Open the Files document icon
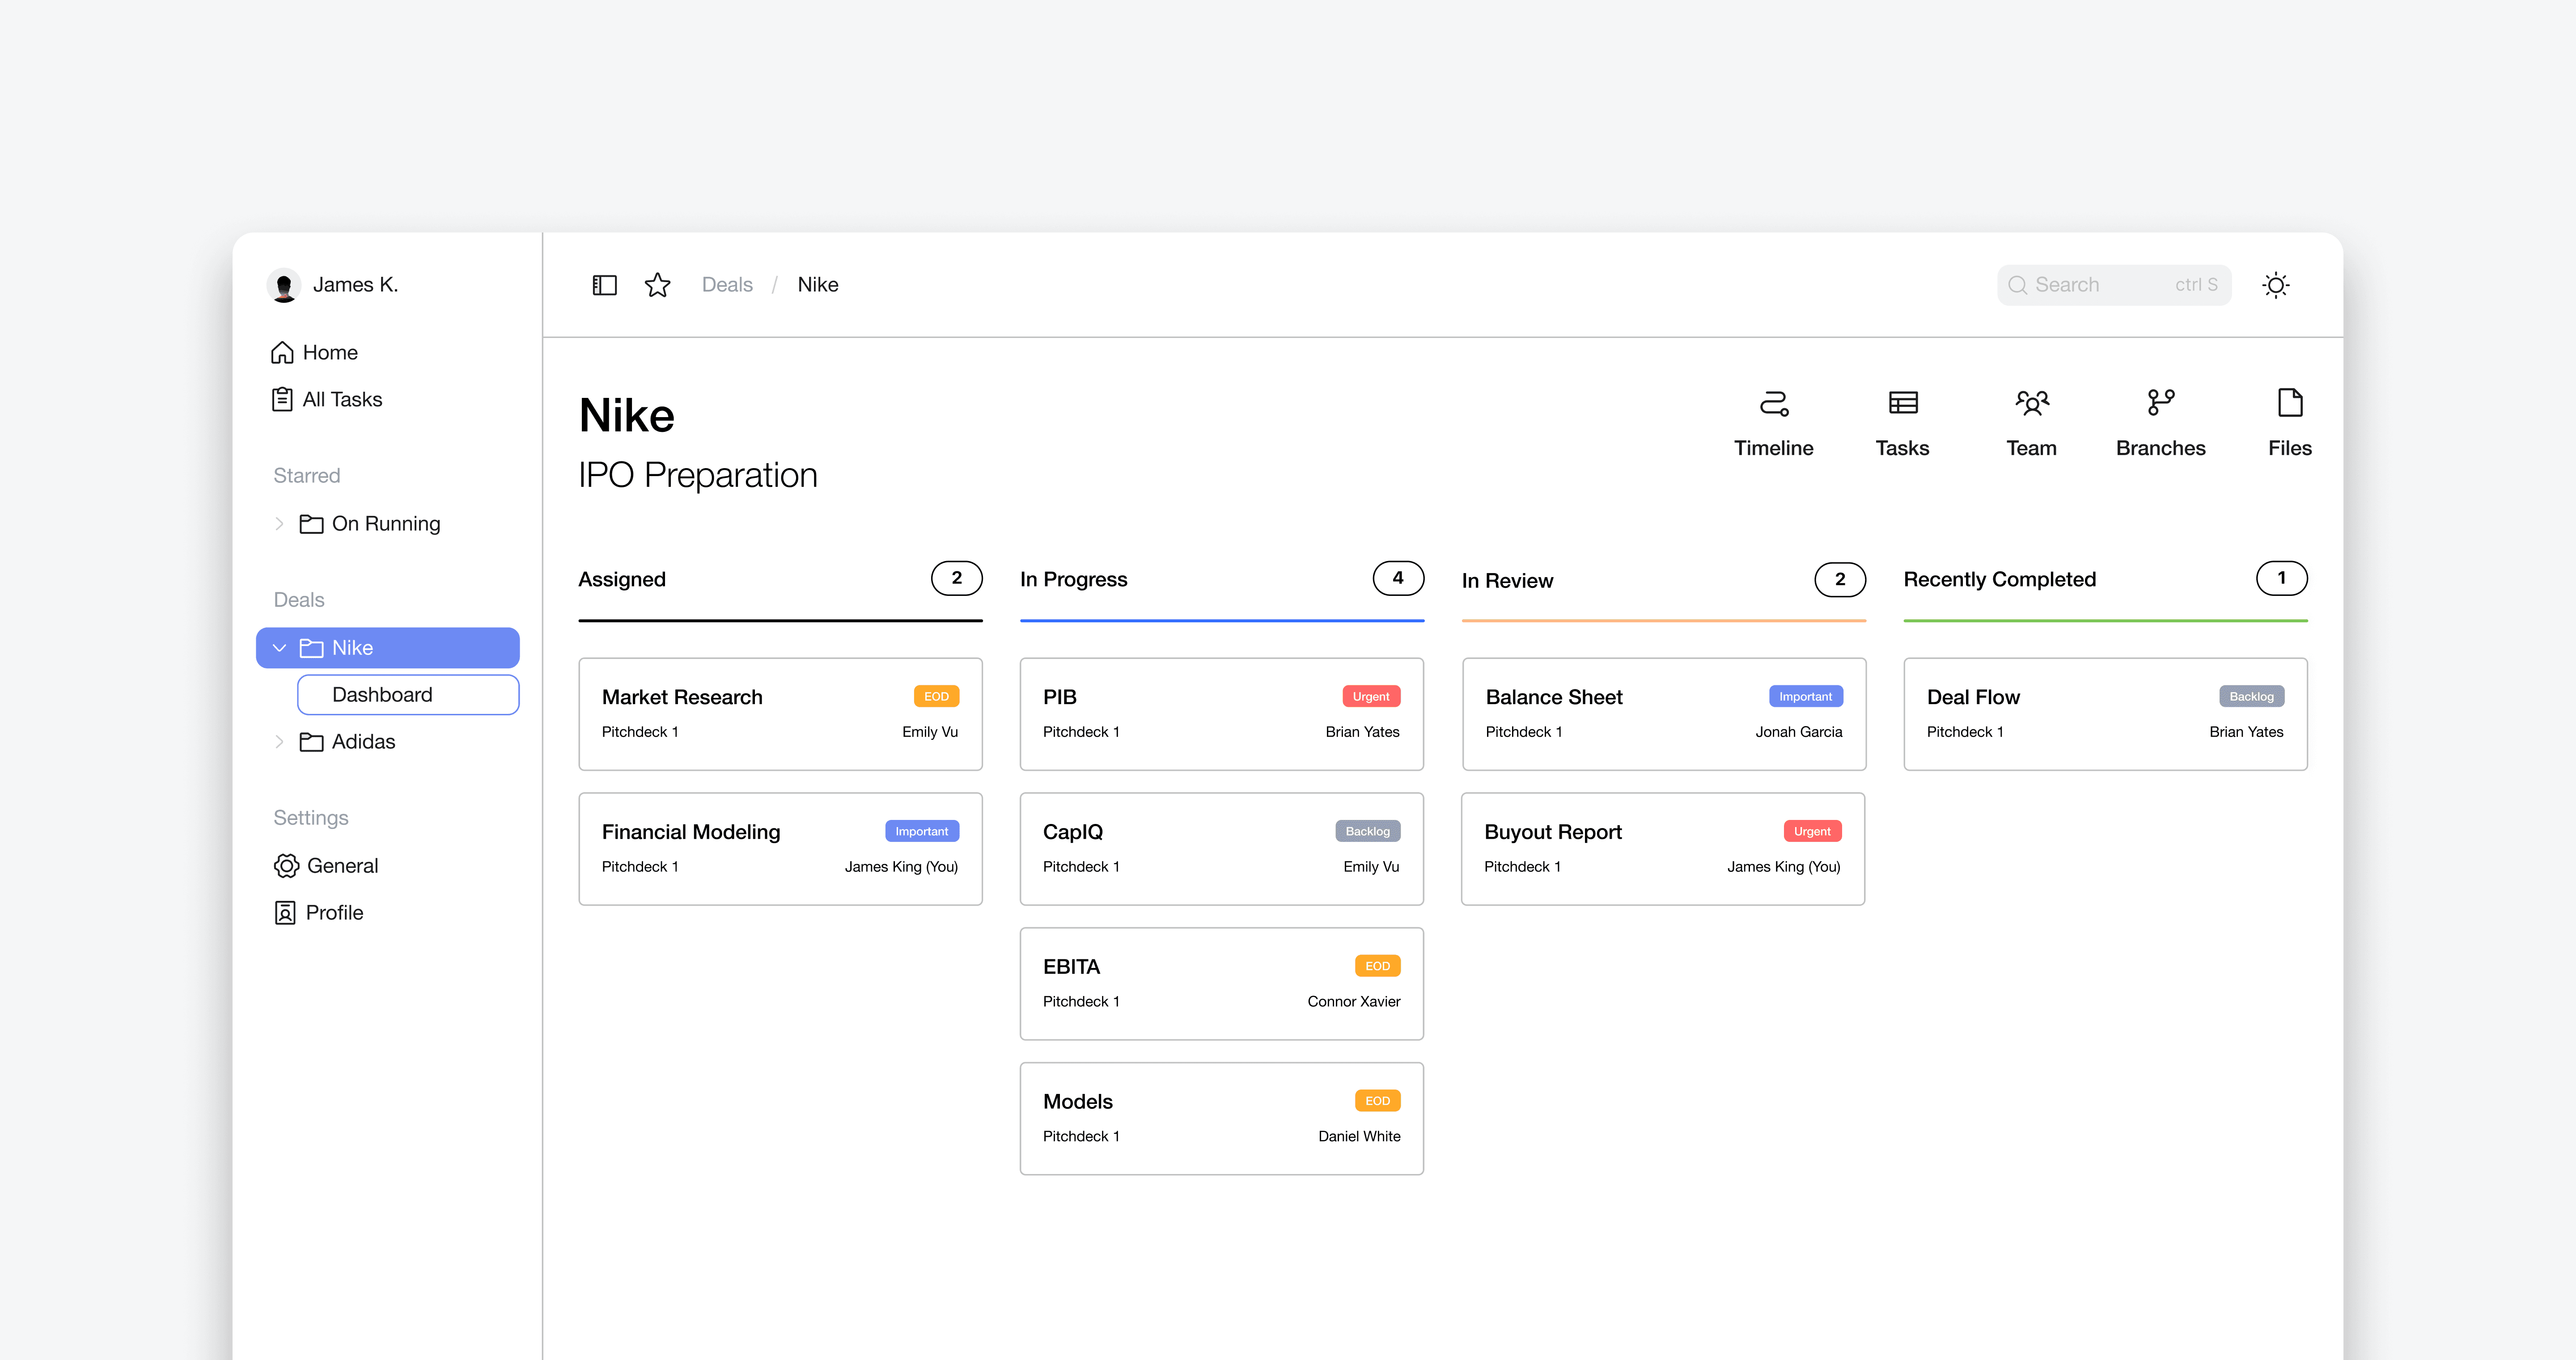This screenshot has height=1360, width=2576. [x=2289, y=402]
